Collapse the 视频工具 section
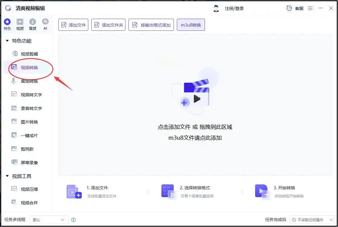This screenshot has height=227, width=338. coord(7,176)
